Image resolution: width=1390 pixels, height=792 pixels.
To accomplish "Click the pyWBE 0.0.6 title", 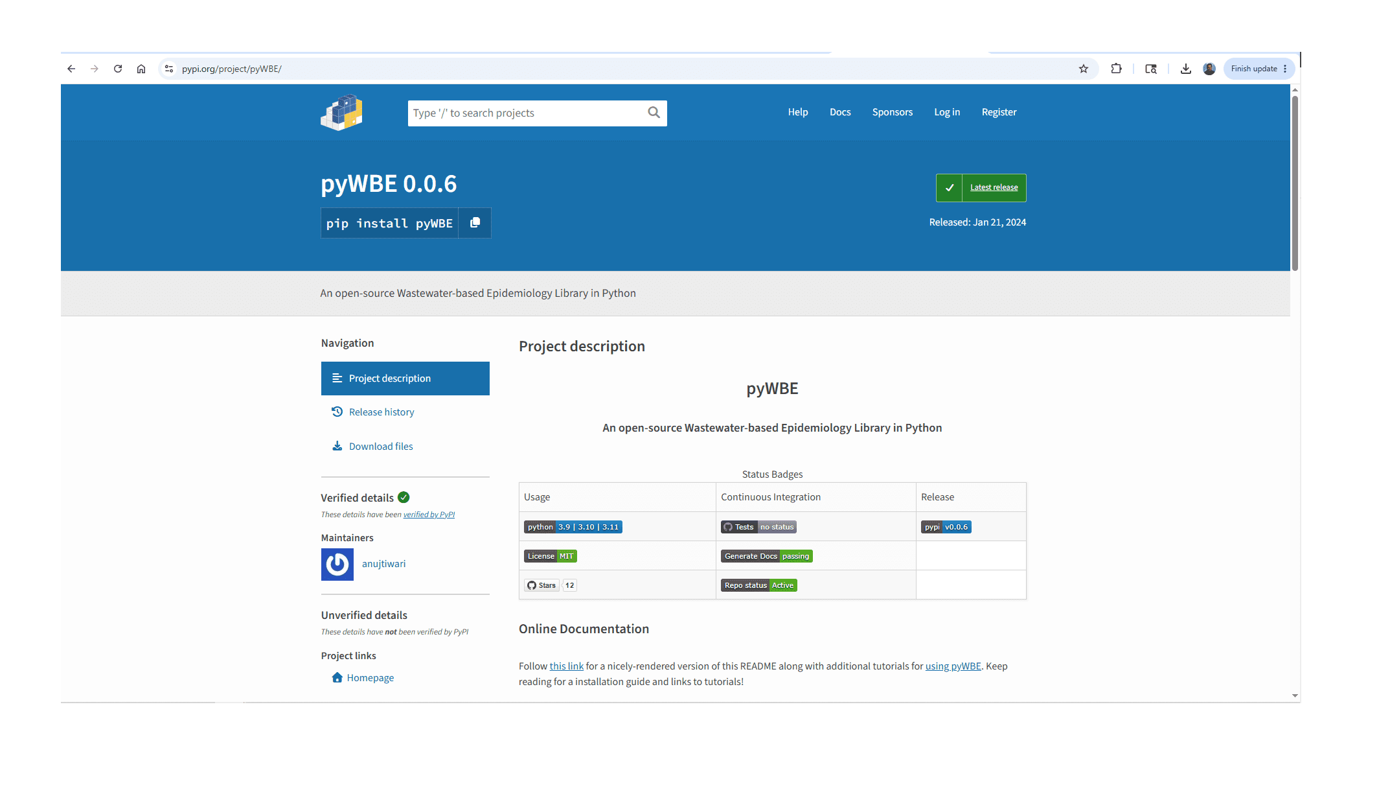I will click(x=389, y=184).
